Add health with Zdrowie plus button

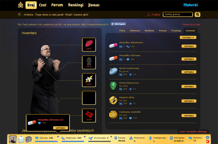point(58,137)
